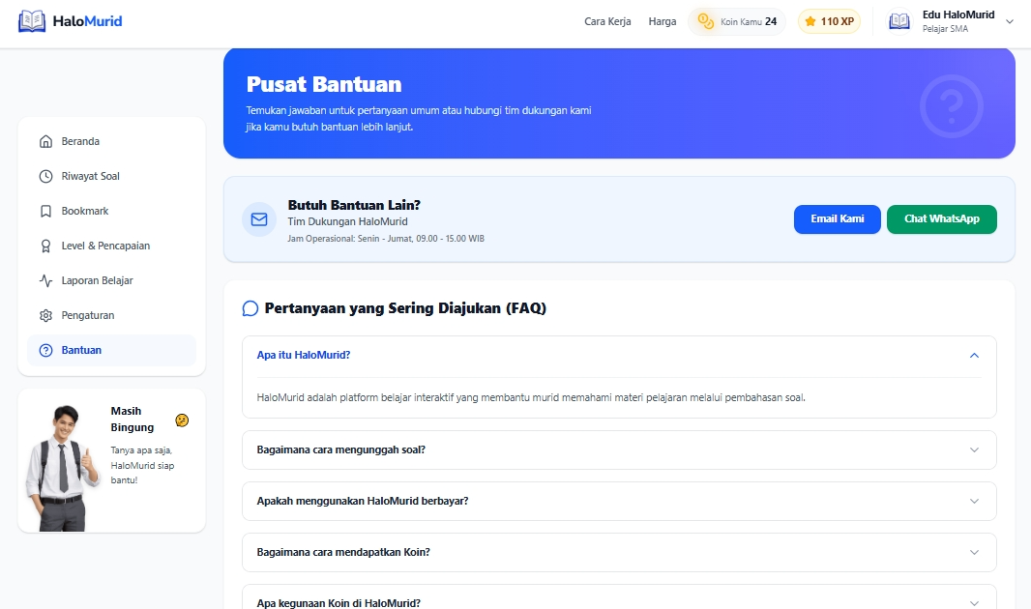
Task: Open Laporan Belajar activity icon
Action: pyautogui.click(x=45, y=280)
